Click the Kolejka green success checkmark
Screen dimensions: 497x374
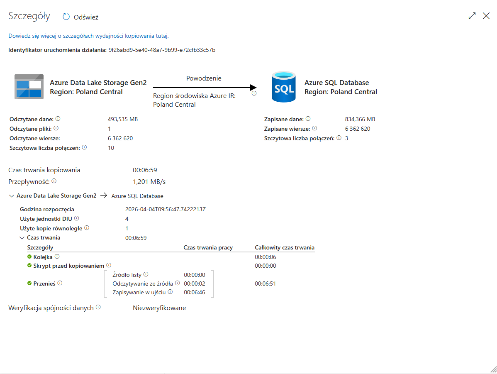[29, 257]
